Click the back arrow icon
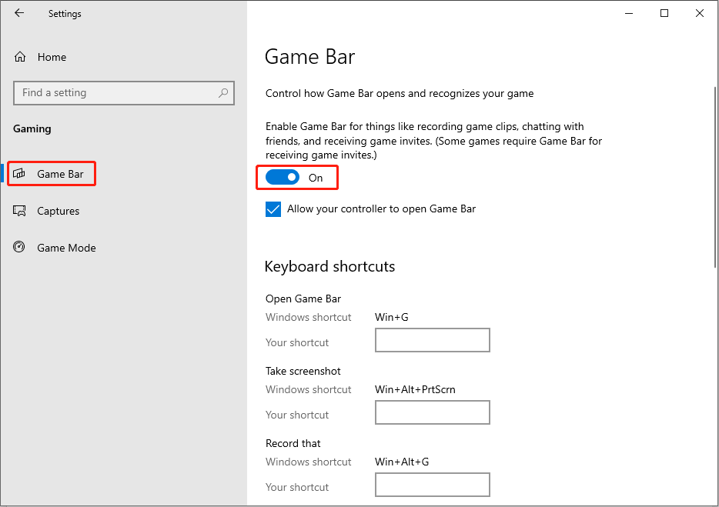Screen dimensions: 719x507 pos(18,13)
